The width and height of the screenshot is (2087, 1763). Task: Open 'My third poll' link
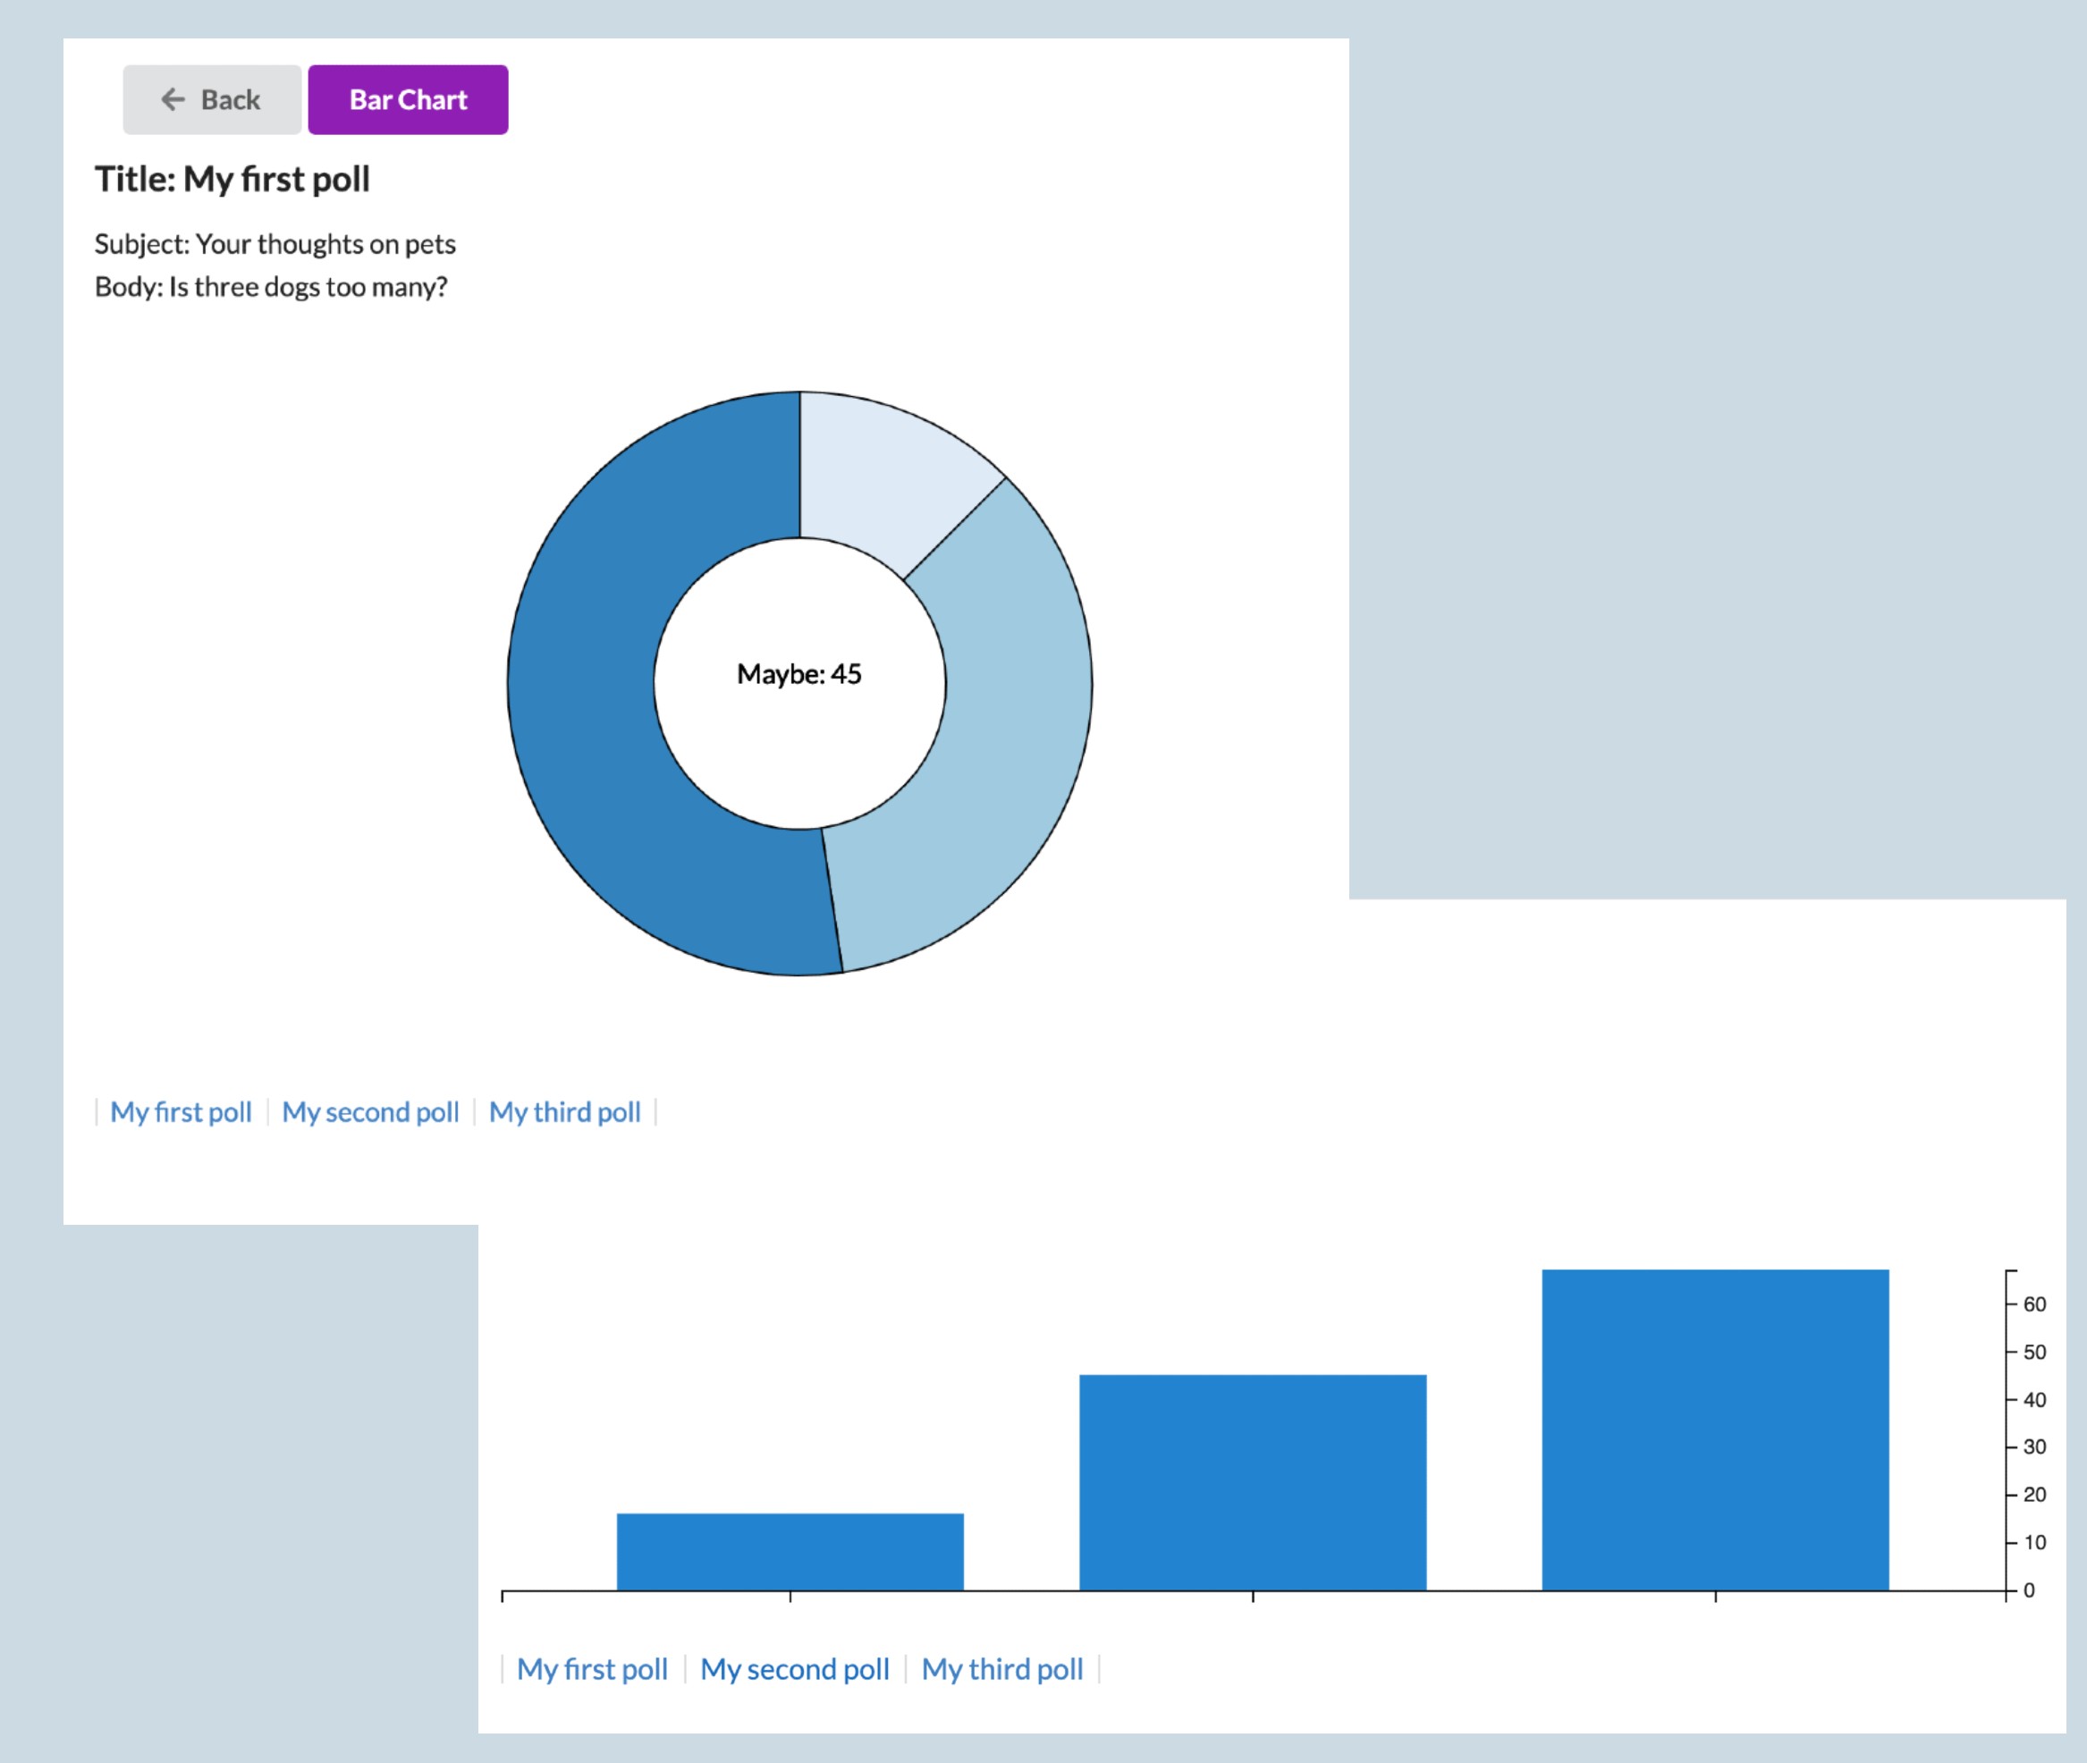(x=565, y=1111)
